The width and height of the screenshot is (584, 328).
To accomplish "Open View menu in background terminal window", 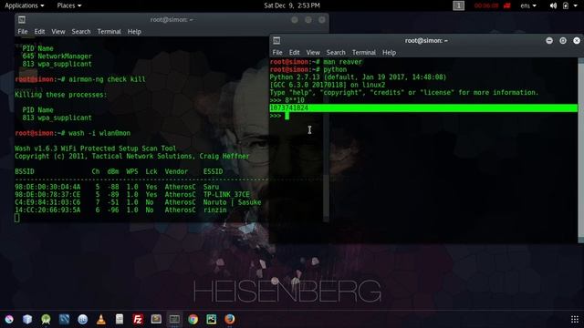I will [58, 32].
